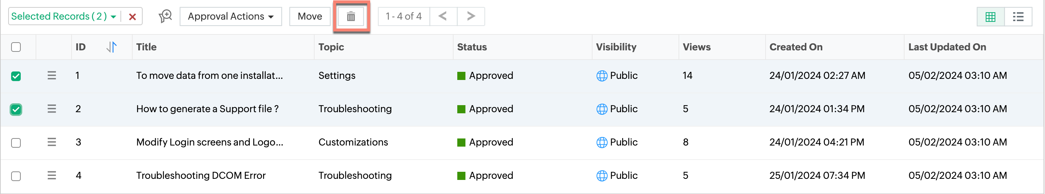Select the Troubleshooting DCOM Error checkbox
Image resolution: width=1045 pixels, height=194 pixels.
point(16,176)
